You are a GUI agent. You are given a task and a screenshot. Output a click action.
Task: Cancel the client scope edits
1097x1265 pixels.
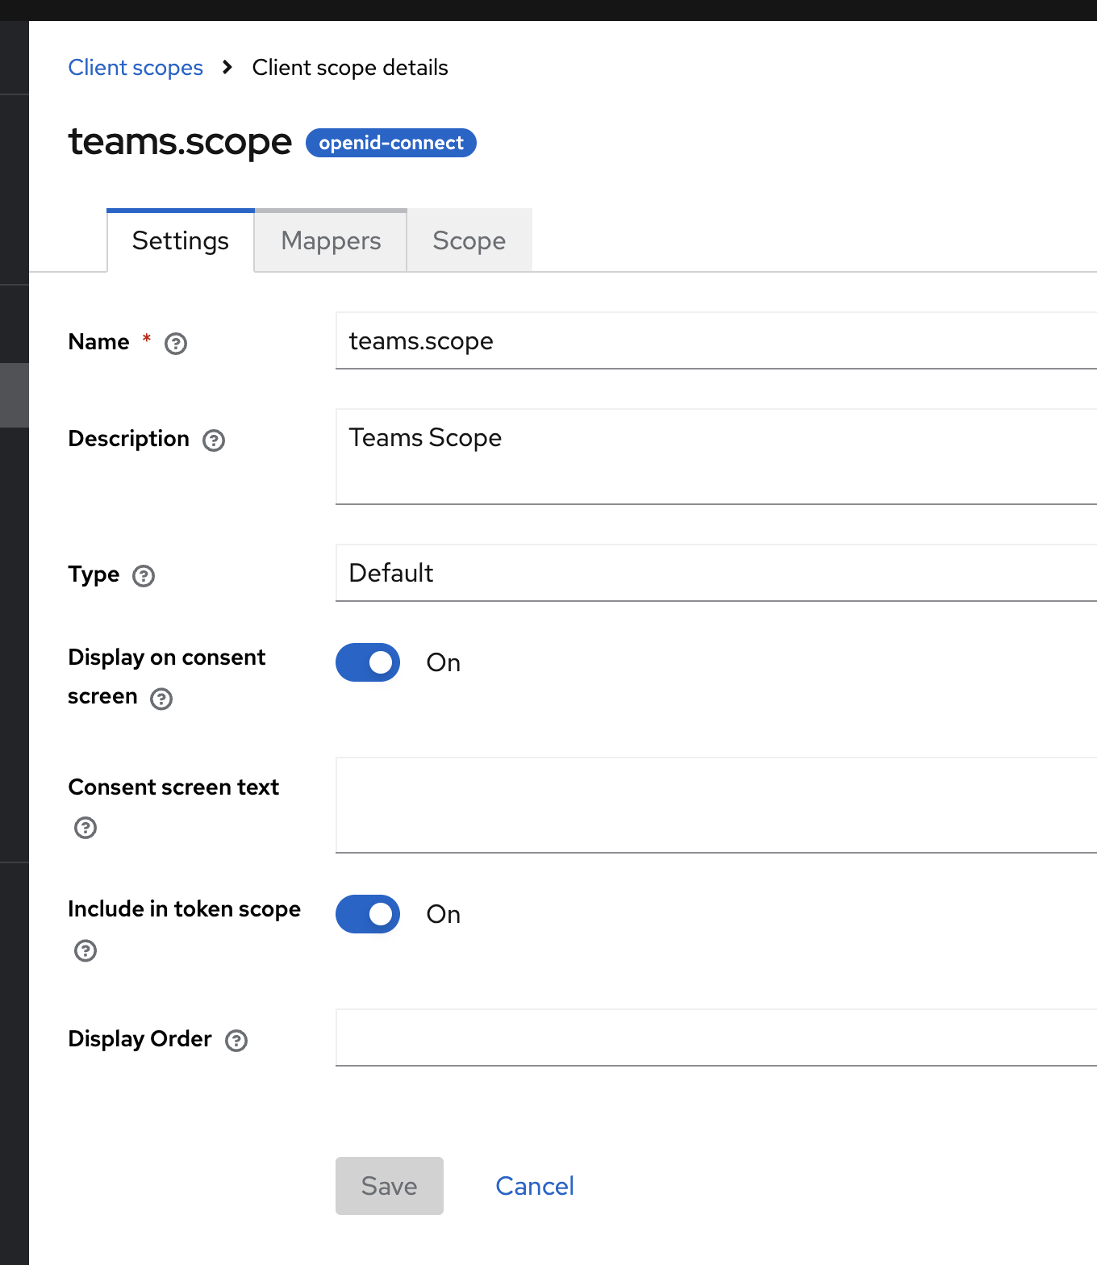[x=535, y=1186]
